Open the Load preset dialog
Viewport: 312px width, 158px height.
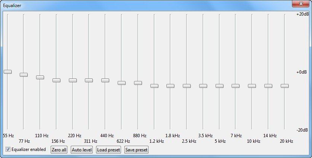click(108, 150)
